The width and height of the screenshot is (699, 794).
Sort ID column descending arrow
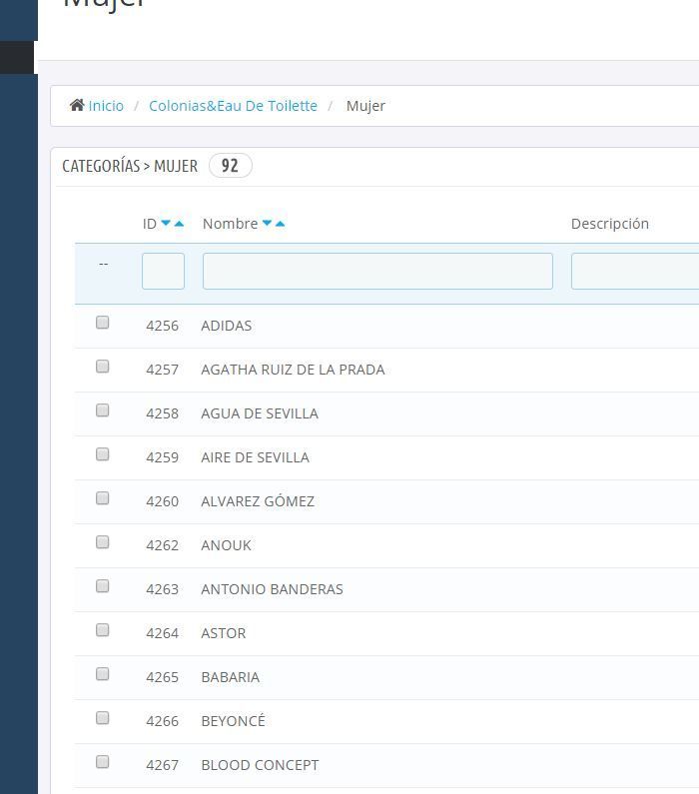pyautogui.click(x=166, y=223)
